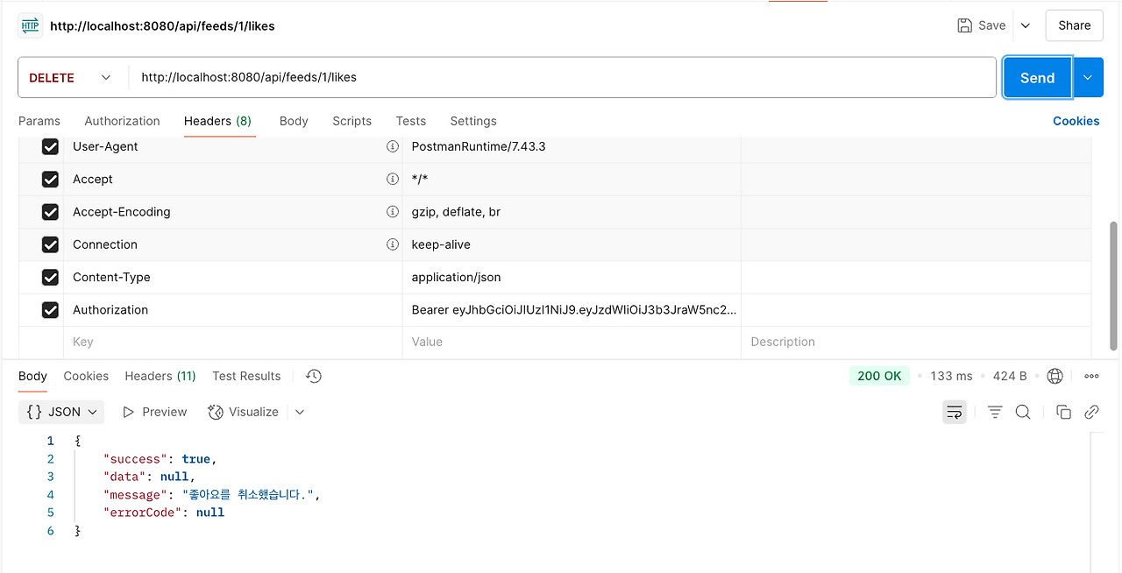
Task: Toggle response word wrap icon
Action: point(955,412)
